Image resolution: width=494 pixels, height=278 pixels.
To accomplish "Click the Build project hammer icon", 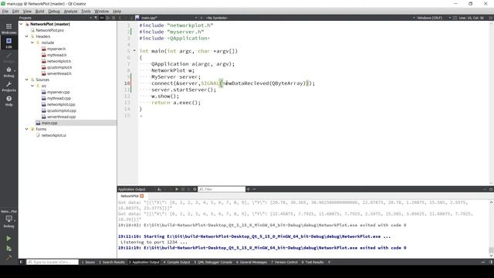I will click(8, 257).
